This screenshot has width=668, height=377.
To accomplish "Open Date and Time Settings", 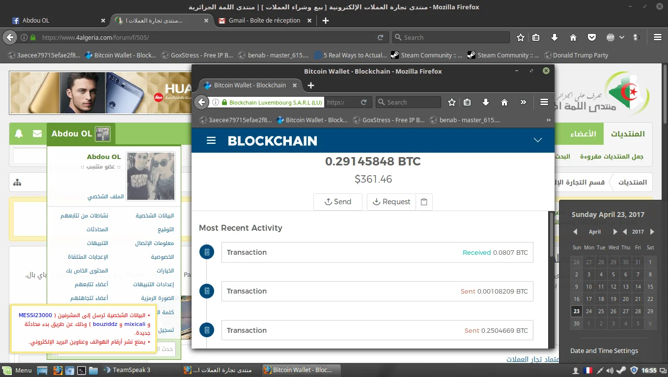I will click(604, 351).
